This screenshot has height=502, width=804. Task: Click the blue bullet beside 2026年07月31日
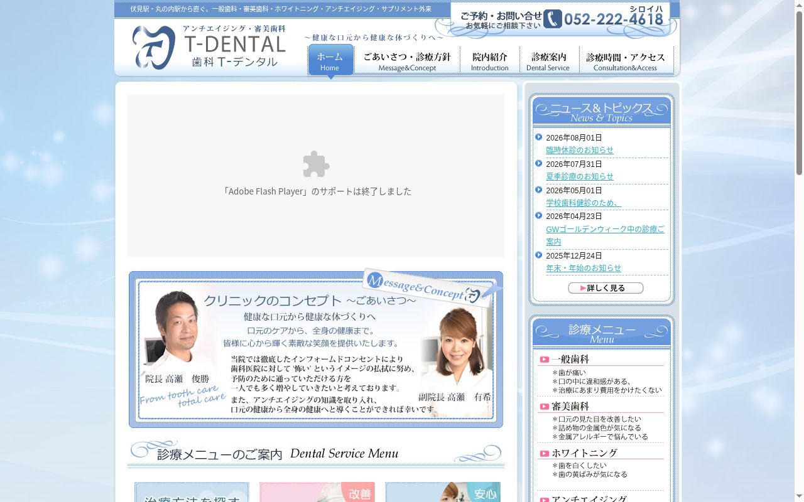point(539,163)
